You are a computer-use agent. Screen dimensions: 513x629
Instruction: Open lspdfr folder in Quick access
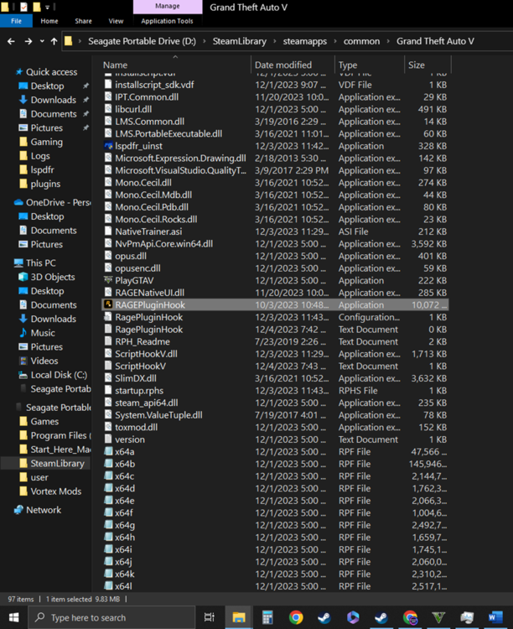point(42,170)
